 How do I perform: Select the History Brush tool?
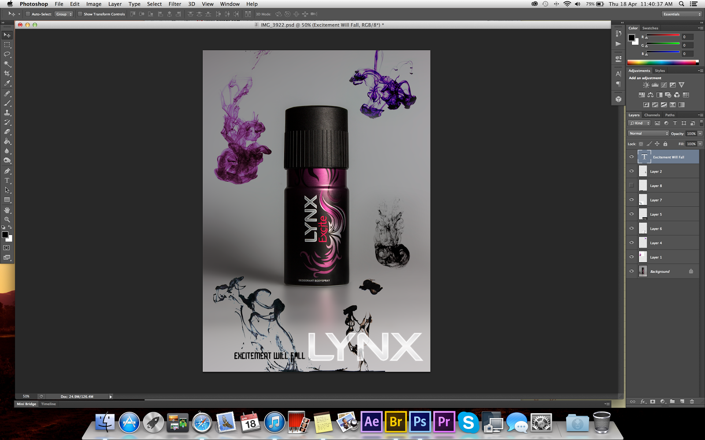click(7, 122)
